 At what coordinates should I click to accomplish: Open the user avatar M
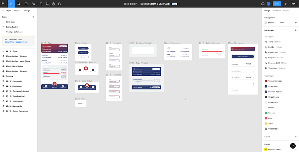point(268,4)
